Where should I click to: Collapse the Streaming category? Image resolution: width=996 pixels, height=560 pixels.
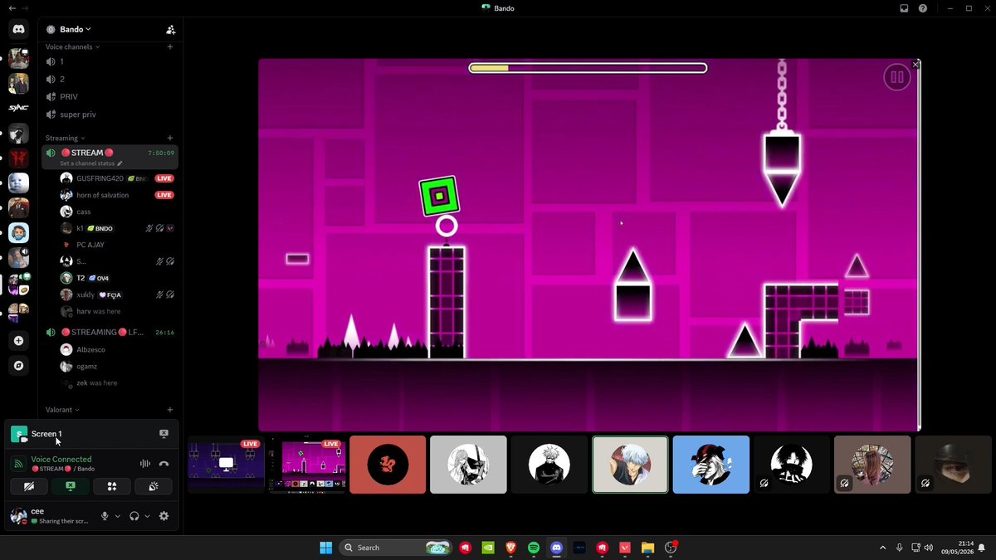click(x=65, y=138)
